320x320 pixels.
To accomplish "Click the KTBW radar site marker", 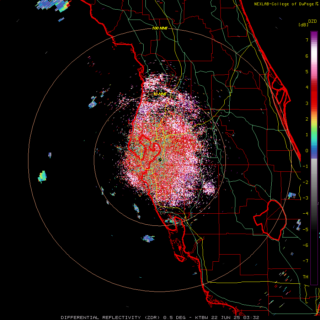I will (160, 160).
